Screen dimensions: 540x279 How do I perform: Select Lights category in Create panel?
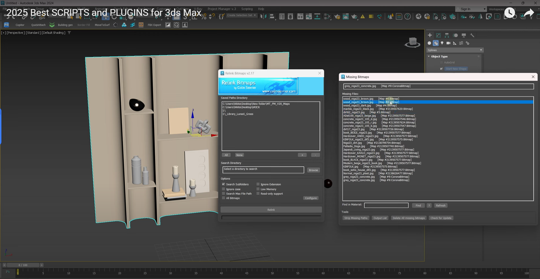tap(442, 43)
